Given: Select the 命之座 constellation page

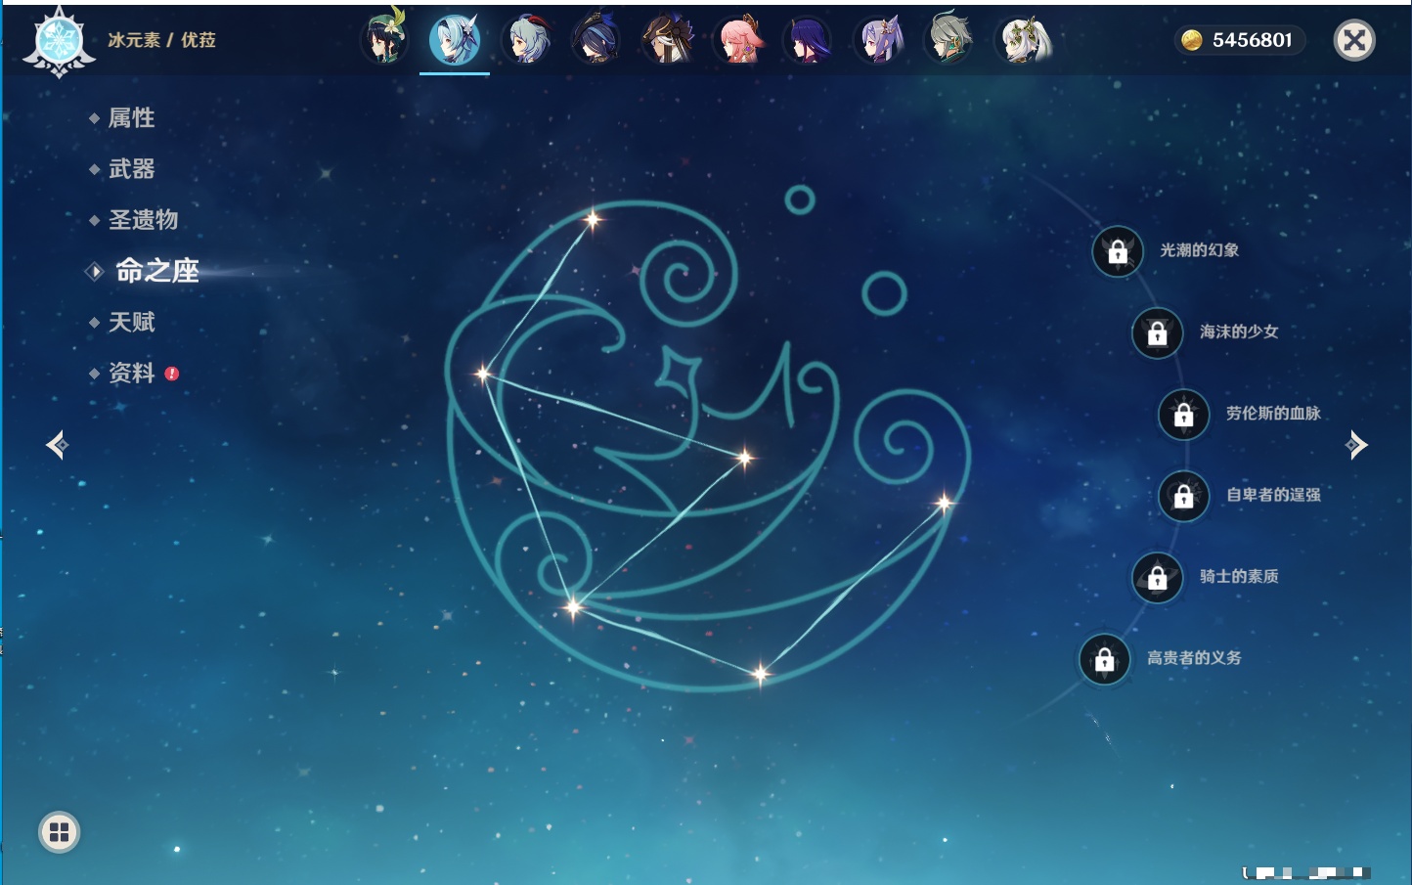Looking at the screenshot, I should 156,271.
